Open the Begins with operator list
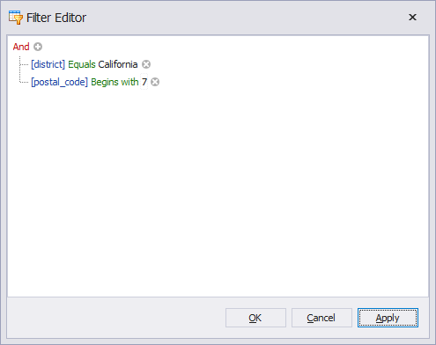 (x=115, y=82)
